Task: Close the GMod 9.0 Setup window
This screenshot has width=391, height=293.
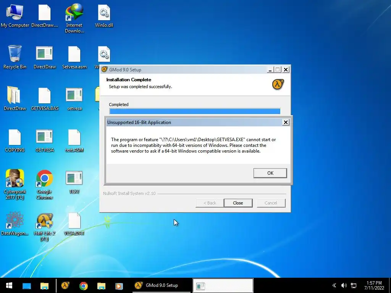Action: [x=286, y=70]
